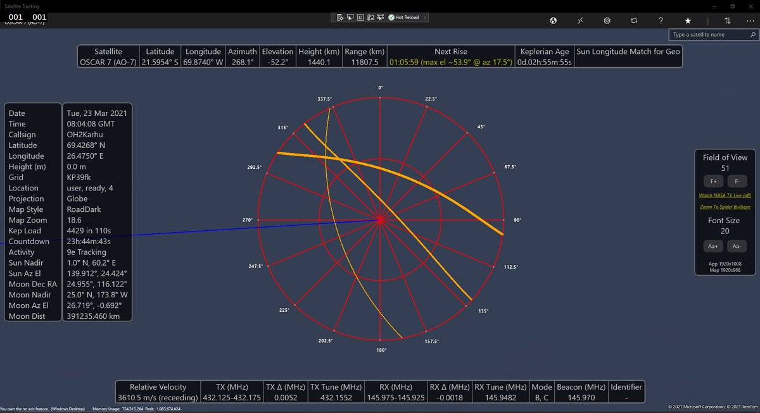The height and width of the screenshot is (413, 760).
Task: Click the Zoom To Spider Bullseye link
Action: point(725,207)
